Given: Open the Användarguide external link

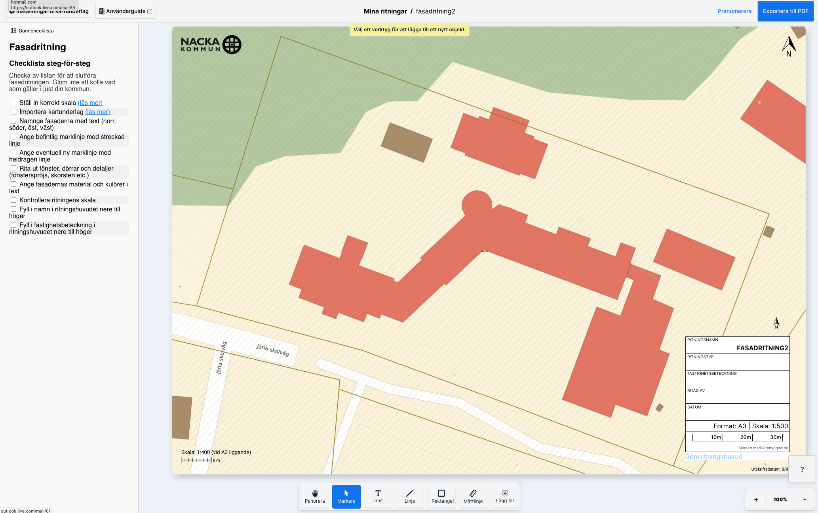Looking at the screenshot, I should (126, 11).
